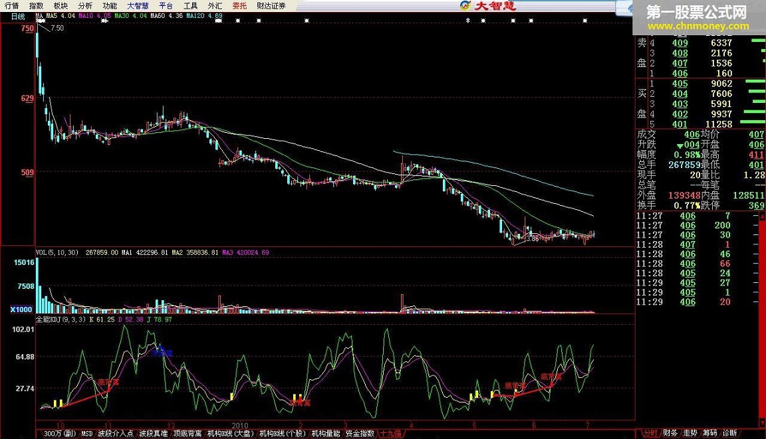Select the 波段真准 indicator tab

pyautogui.click(x=154, y=433)
